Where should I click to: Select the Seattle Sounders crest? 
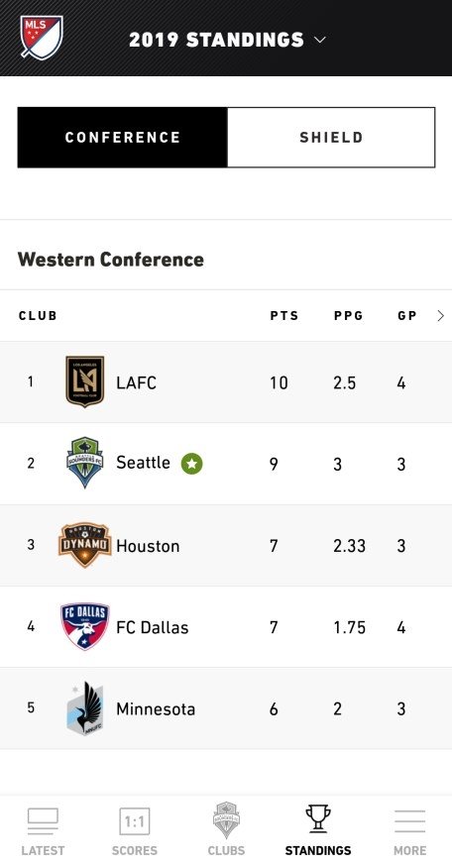click(85, 463)
